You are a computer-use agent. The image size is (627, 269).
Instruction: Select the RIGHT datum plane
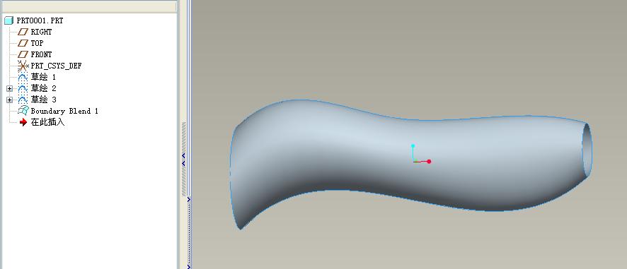41,32
